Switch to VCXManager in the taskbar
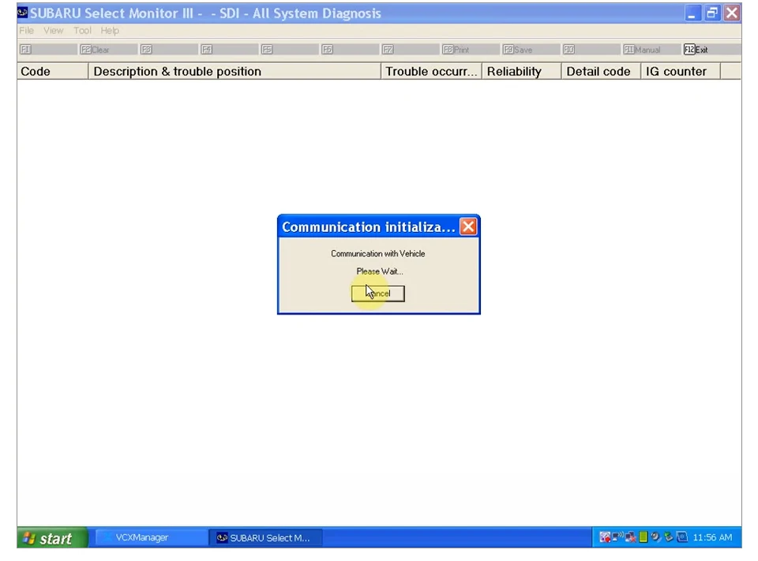758x561 pixels. coord(152,538)
